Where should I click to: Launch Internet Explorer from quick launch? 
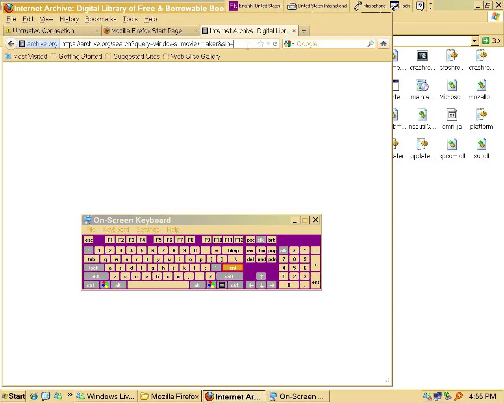pyautogui.click(x=34, y=396)
